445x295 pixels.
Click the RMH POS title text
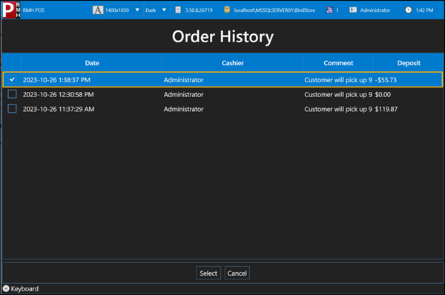(x=33, y=10)
